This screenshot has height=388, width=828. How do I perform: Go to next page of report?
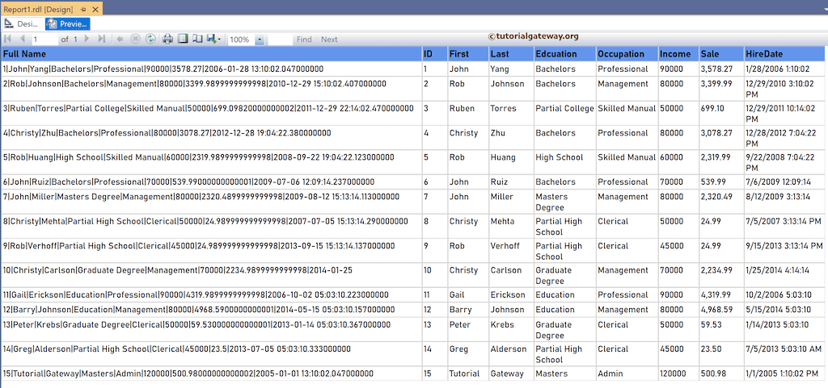point(87,39)
